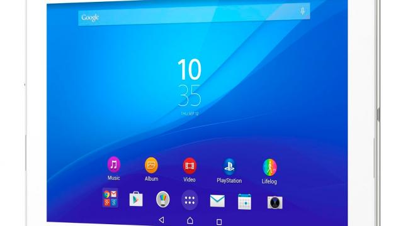The image size is (403, 226).
Task: Tap the Recent apps button
Action: click(x=219, y=222)
